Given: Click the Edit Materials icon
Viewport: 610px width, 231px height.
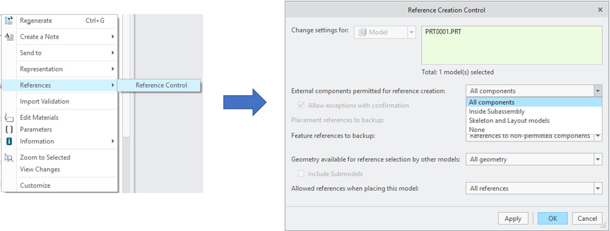Looking at the screenshot, I should 9,118.
